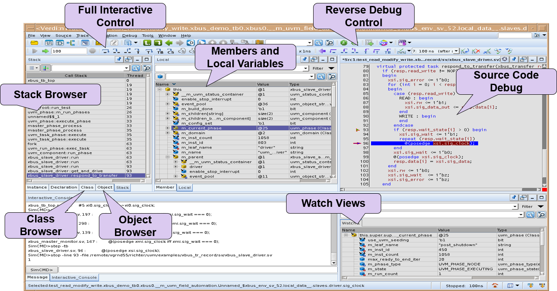Click the checkpoint delete red X icon

pos(476,51)
